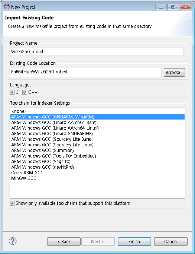Image resolution: width=195 pixels, height=254 pixels.
Task: Uncheck Show only available toolchains checkbox
Action: (x=12, y=203)
